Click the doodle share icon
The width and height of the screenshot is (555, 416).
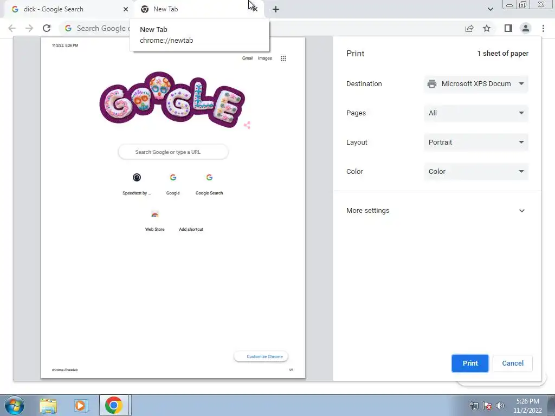[247, 125]
